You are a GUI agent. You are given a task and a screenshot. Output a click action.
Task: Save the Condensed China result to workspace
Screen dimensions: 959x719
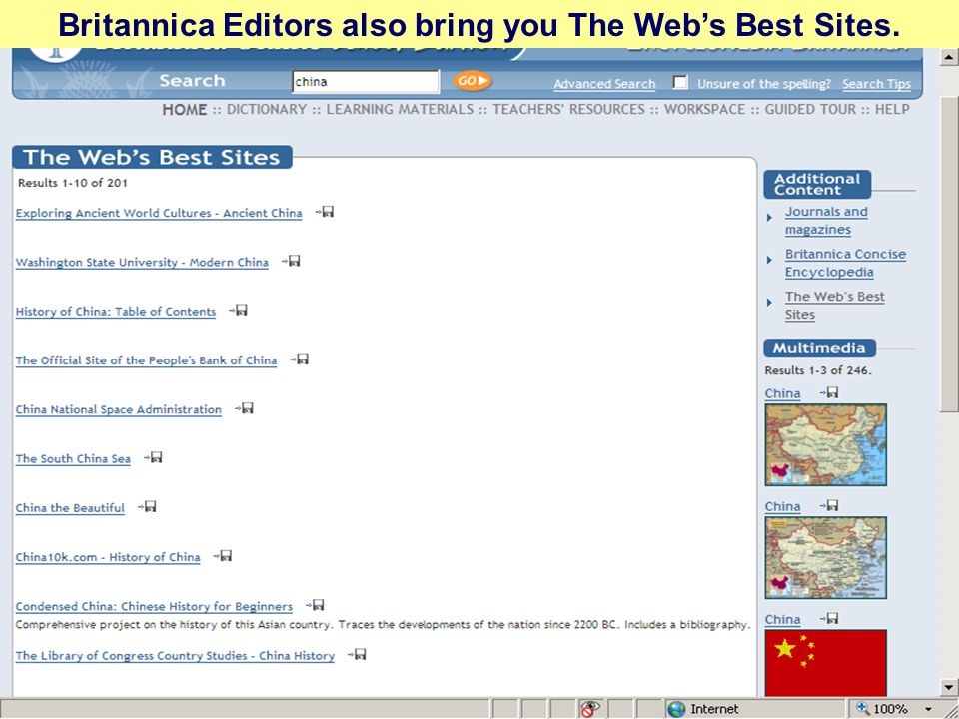pyautogui.click(x=316, y=605)
